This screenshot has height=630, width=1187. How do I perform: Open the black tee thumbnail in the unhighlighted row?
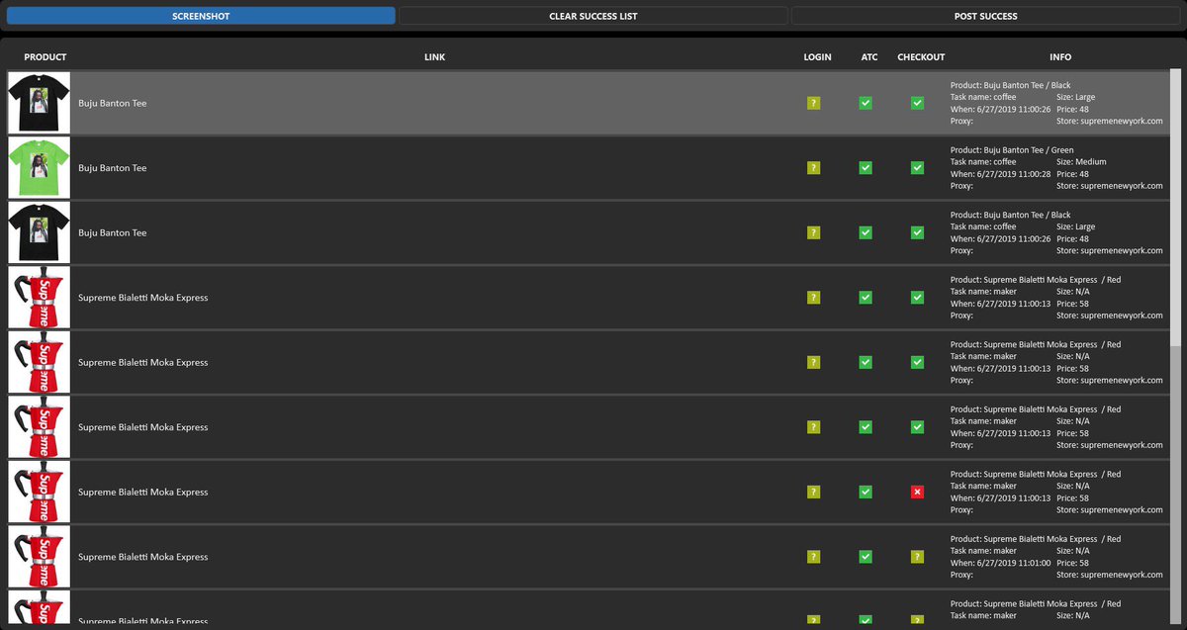(x=40, y=232)
